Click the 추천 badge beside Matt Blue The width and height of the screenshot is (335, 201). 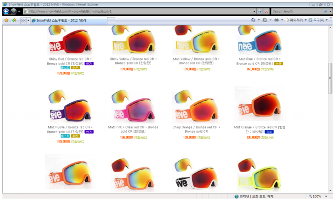(x=278, y=63)
